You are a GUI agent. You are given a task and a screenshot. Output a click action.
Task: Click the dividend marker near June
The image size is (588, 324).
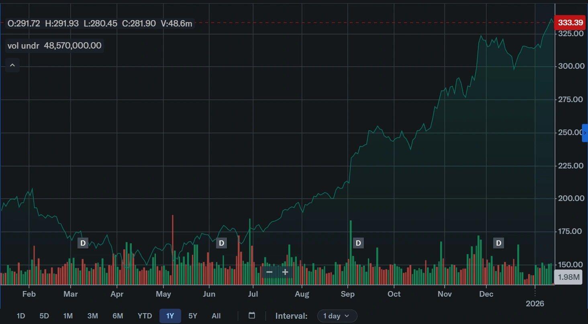tap(221, 243)
